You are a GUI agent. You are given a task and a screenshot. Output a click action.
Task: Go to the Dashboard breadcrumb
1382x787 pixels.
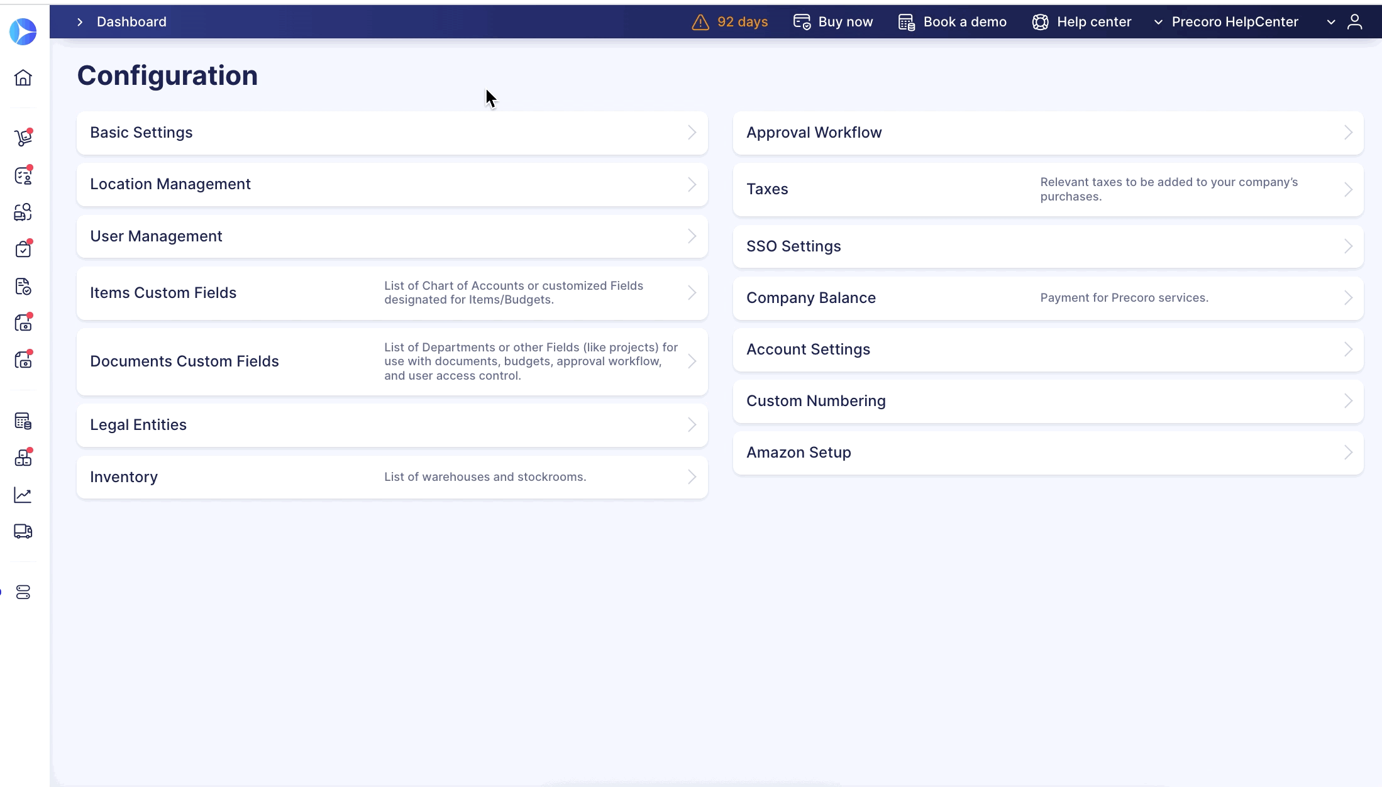131,22
